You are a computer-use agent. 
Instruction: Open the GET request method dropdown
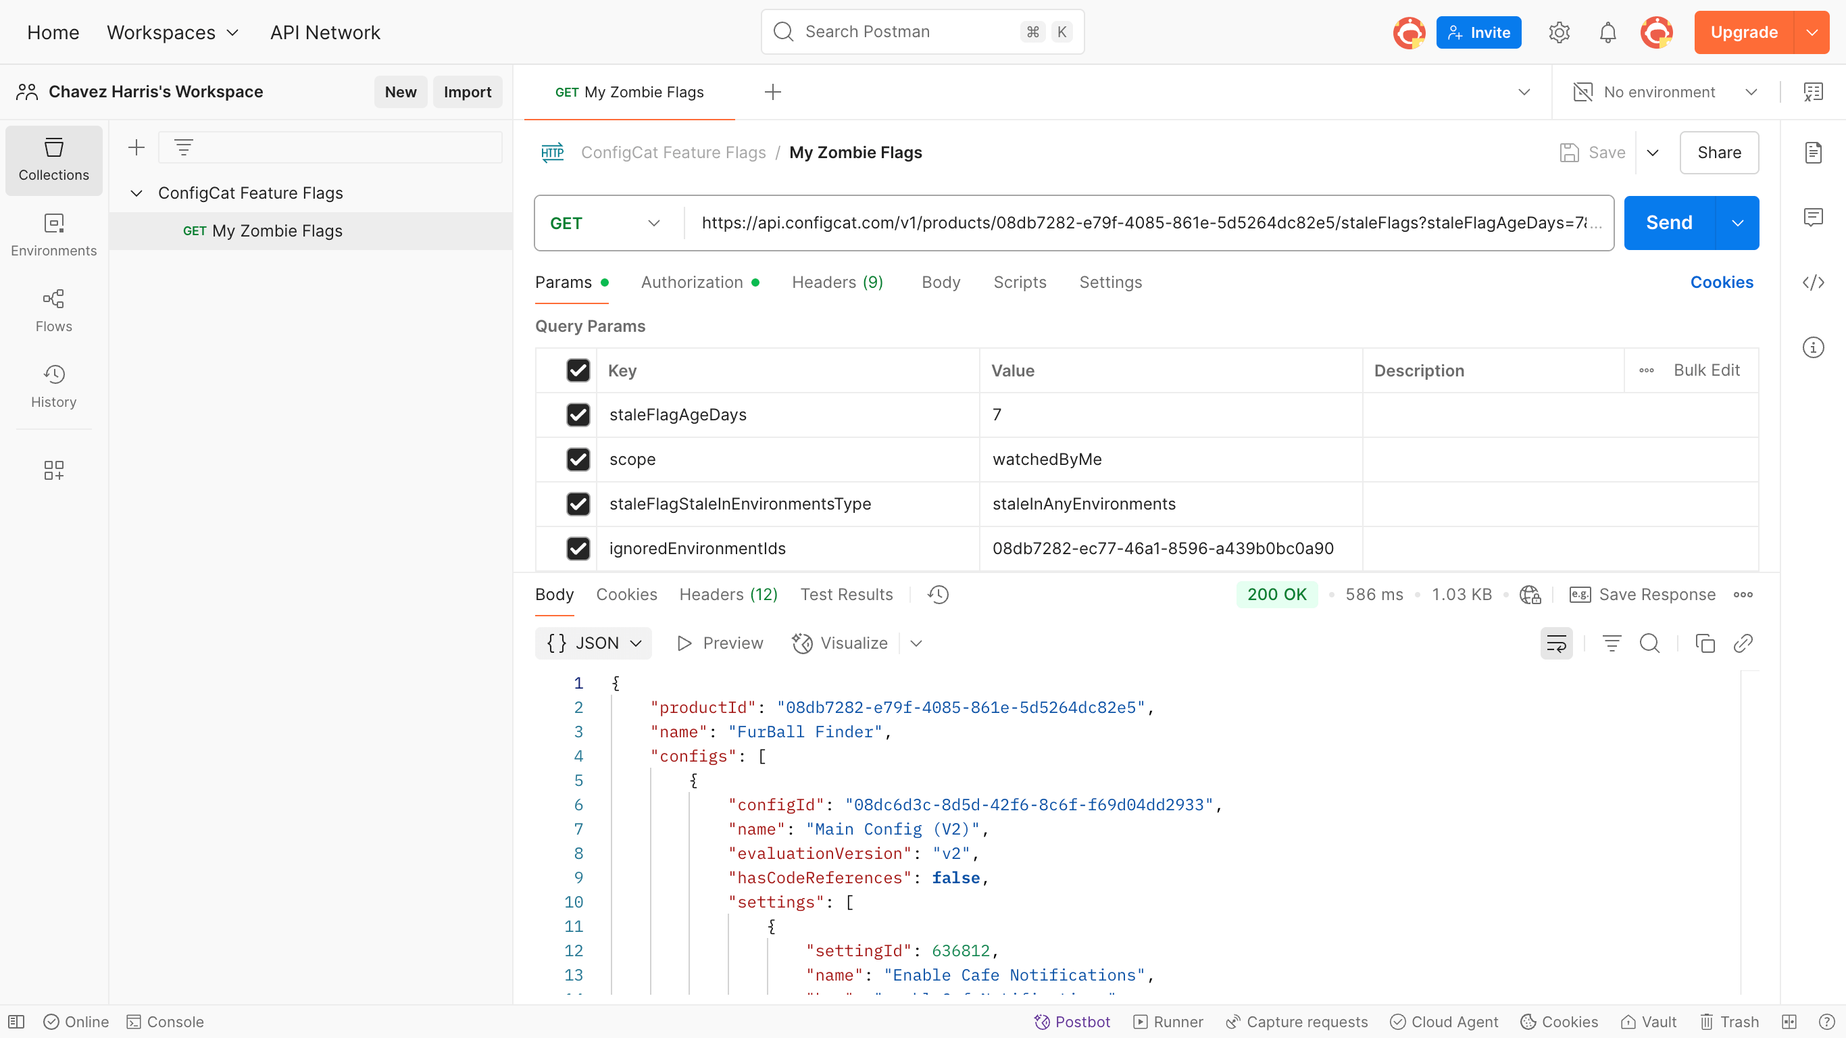(x=605, y=223)
